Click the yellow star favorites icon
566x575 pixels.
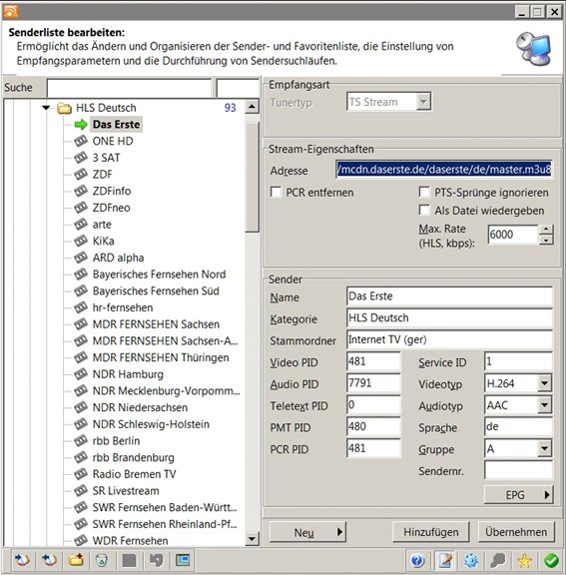[525, 560]
